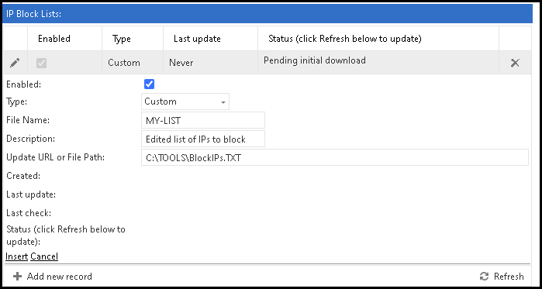Delete the Custom record with the X icon

(x=515, y=63)
